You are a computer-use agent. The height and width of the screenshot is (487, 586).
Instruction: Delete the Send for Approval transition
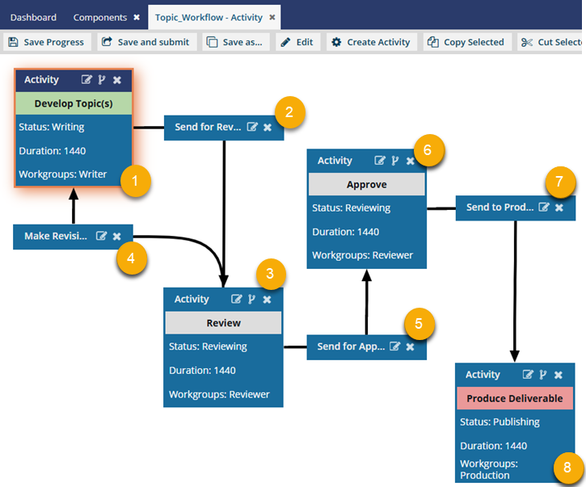[411, 346]
